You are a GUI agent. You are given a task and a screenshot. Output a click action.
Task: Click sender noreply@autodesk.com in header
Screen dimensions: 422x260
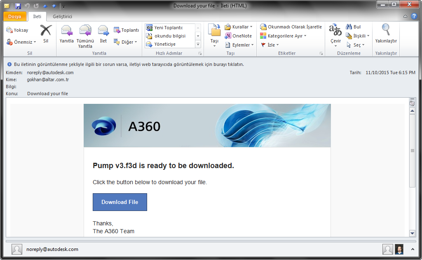pos(50,73)
